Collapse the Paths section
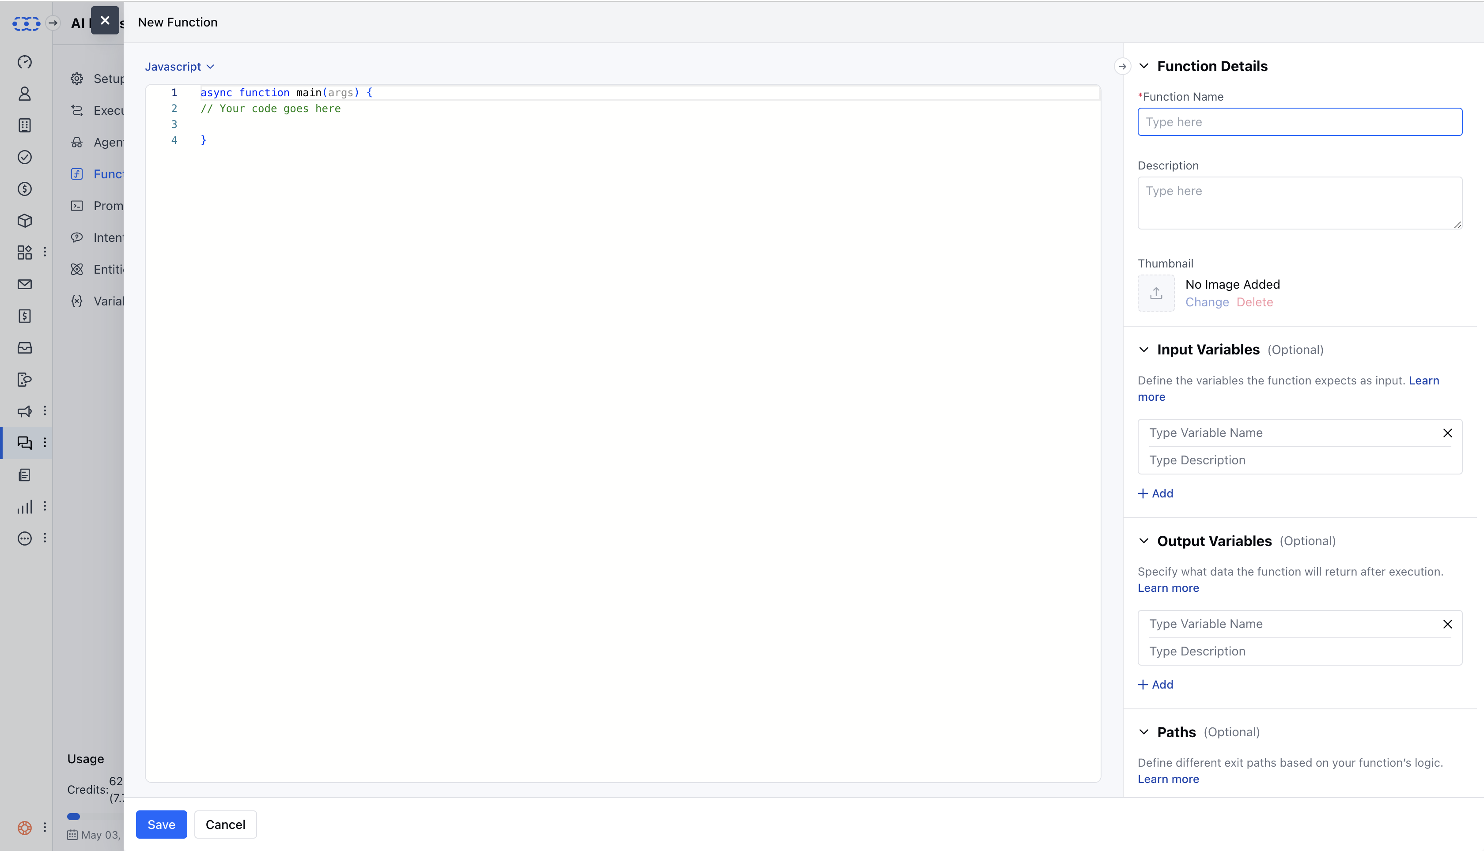 [1144, 732]
